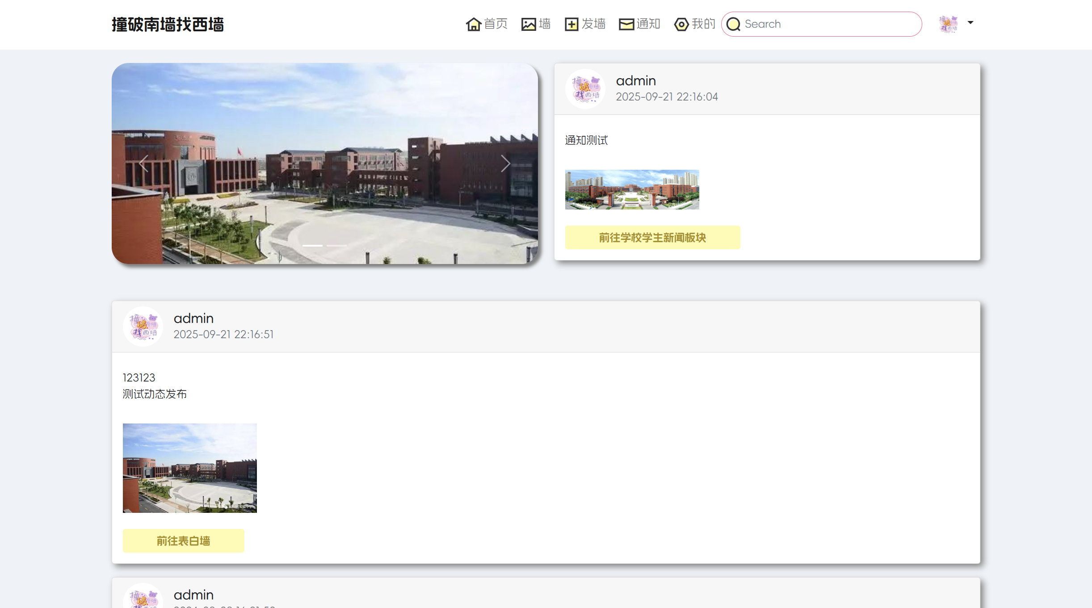
Task: Click the 撞破南墙找西墙 site title
Action: (168, 25)
